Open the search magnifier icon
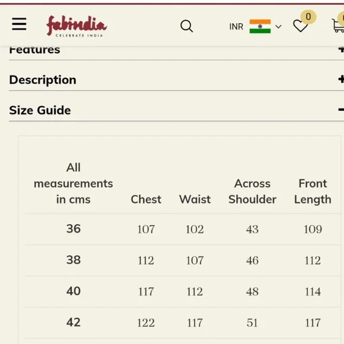 coord(187,26)
